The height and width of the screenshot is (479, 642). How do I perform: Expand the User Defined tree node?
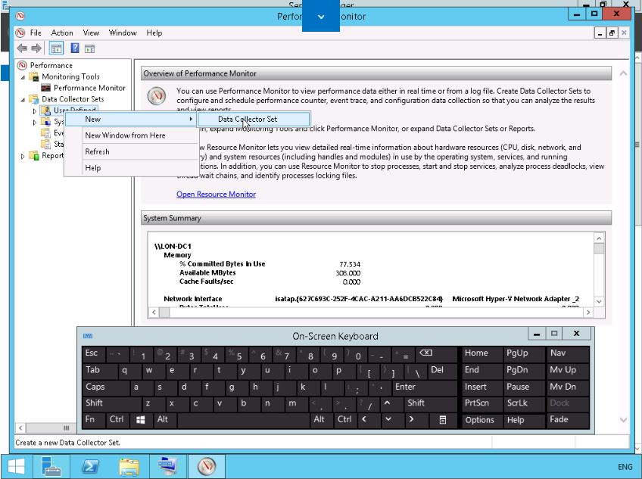35,110
